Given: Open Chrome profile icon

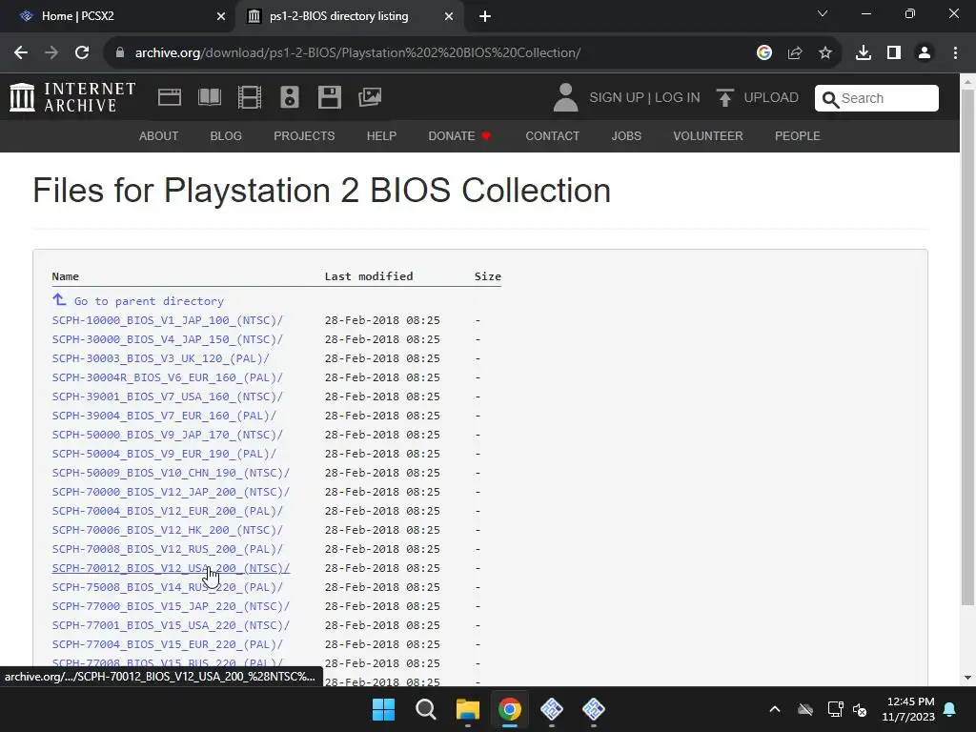Looking at the screenshot, I should 925,53.
